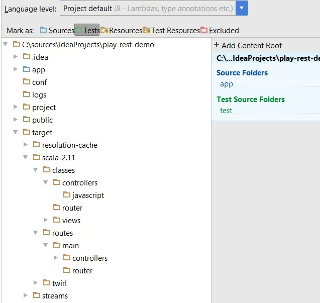Mark selected folder as Excluded

tap(220, 31)
